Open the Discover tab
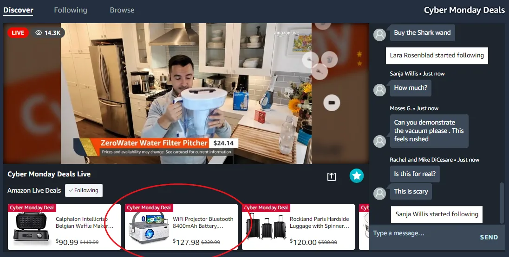Viewport: 509px width, 257px height. click(x=18, y=10)
